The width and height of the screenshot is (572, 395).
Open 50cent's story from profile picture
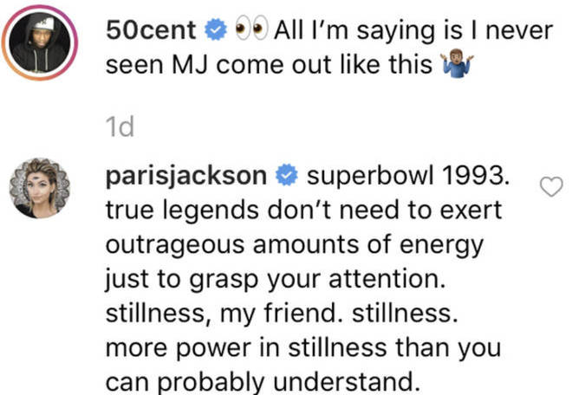point(40,42)
